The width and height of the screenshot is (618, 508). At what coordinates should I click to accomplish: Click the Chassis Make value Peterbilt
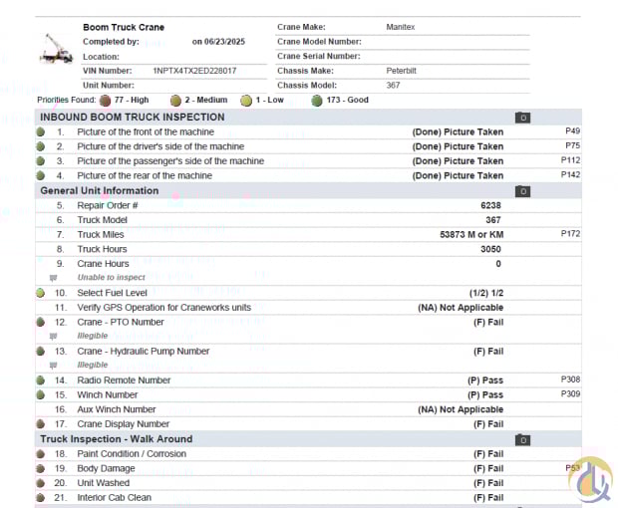point(402,71)
